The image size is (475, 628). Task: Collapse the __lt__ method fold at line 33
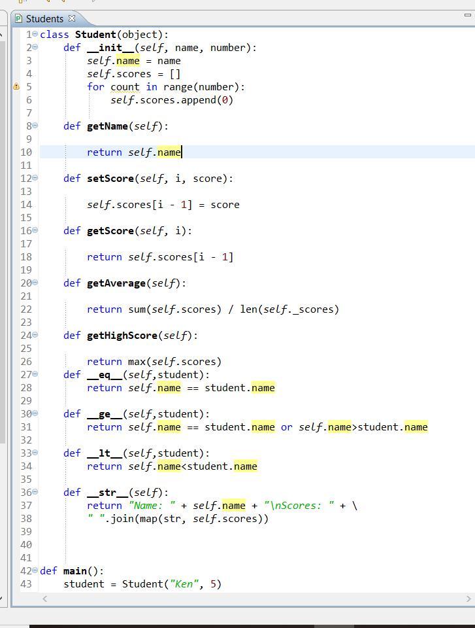point(35,453)
